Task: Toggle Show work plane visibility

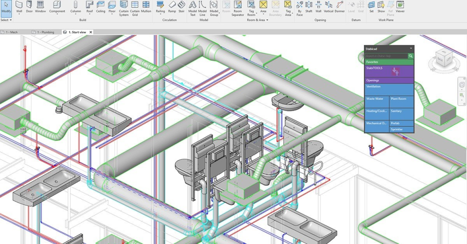Action: 381,7
